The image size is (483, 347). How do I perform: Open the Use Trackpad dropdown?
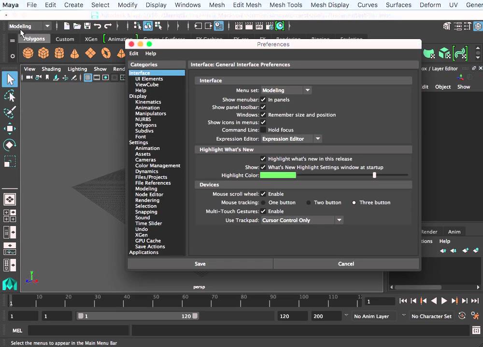302,220
